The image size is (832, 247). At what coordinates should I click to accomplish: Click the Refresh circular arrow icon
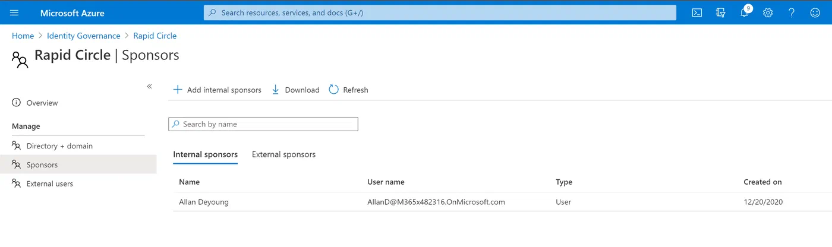click(333, 90)
